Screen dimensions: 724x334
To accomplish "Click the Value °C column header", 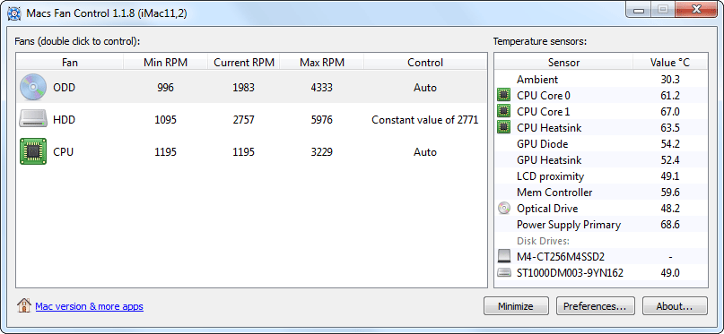I will pos(669,62).
